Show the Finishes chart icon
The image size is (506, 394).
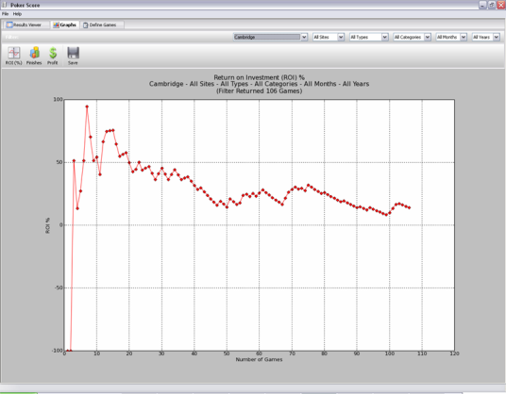coord(34,56)
